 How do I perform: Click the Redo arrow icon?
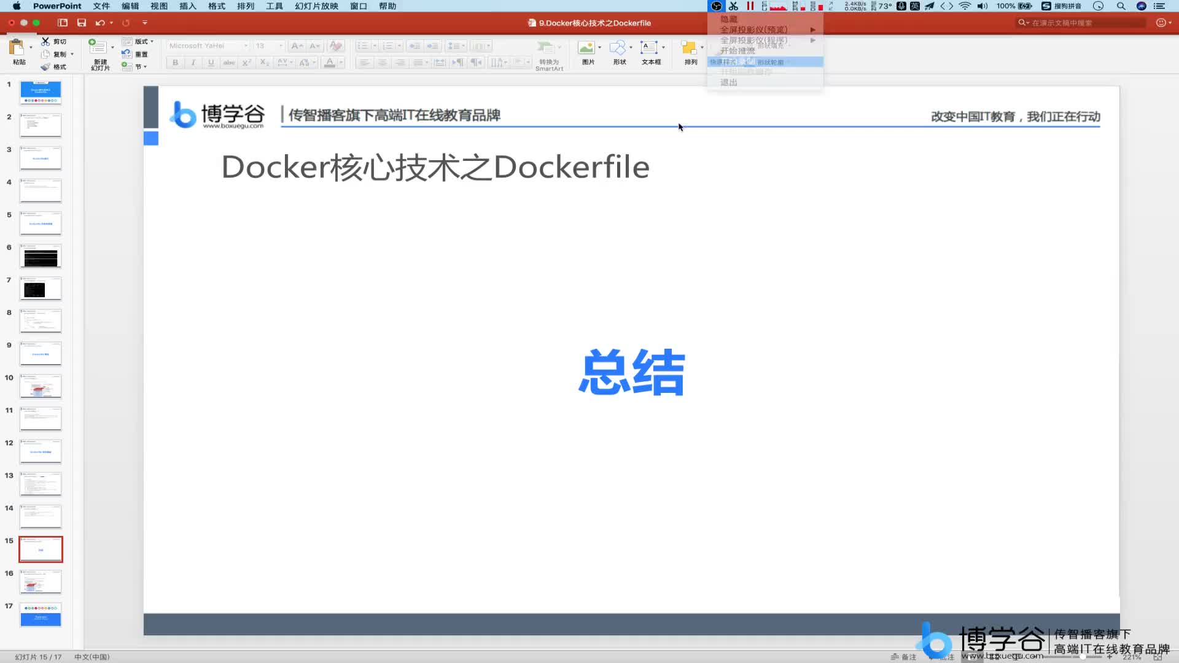click(126, 23)
